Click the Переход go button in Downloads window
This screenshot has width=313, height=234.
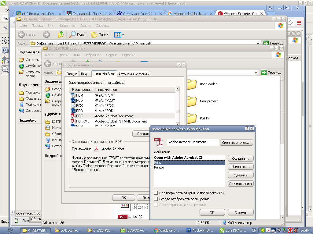click(273, 43)
